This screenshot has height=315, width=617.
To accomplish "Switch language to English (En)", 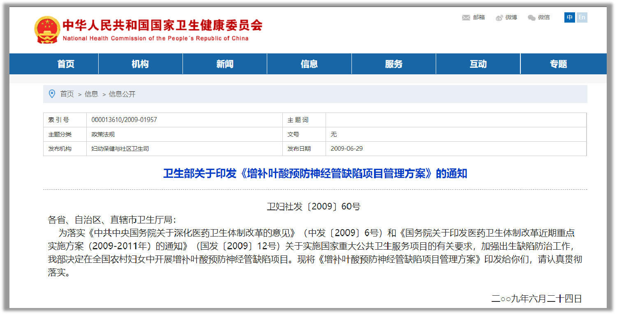I will (x=582, y=17).
